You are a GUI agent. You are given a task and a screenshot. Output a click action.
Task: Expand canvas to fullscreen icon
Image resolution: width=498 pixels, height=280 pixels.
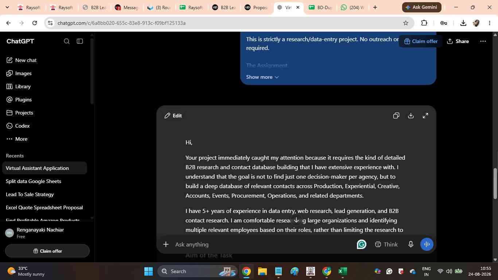(x=425, y=116)
